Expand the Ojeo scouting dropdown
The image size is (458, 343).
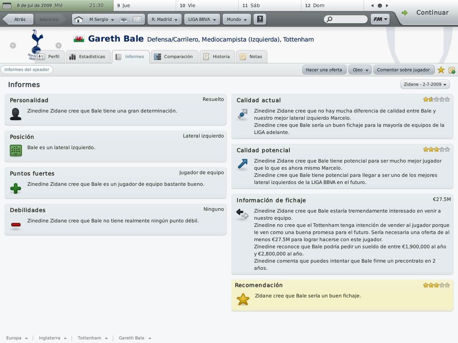pyautogui.click(x=361, y=70)
